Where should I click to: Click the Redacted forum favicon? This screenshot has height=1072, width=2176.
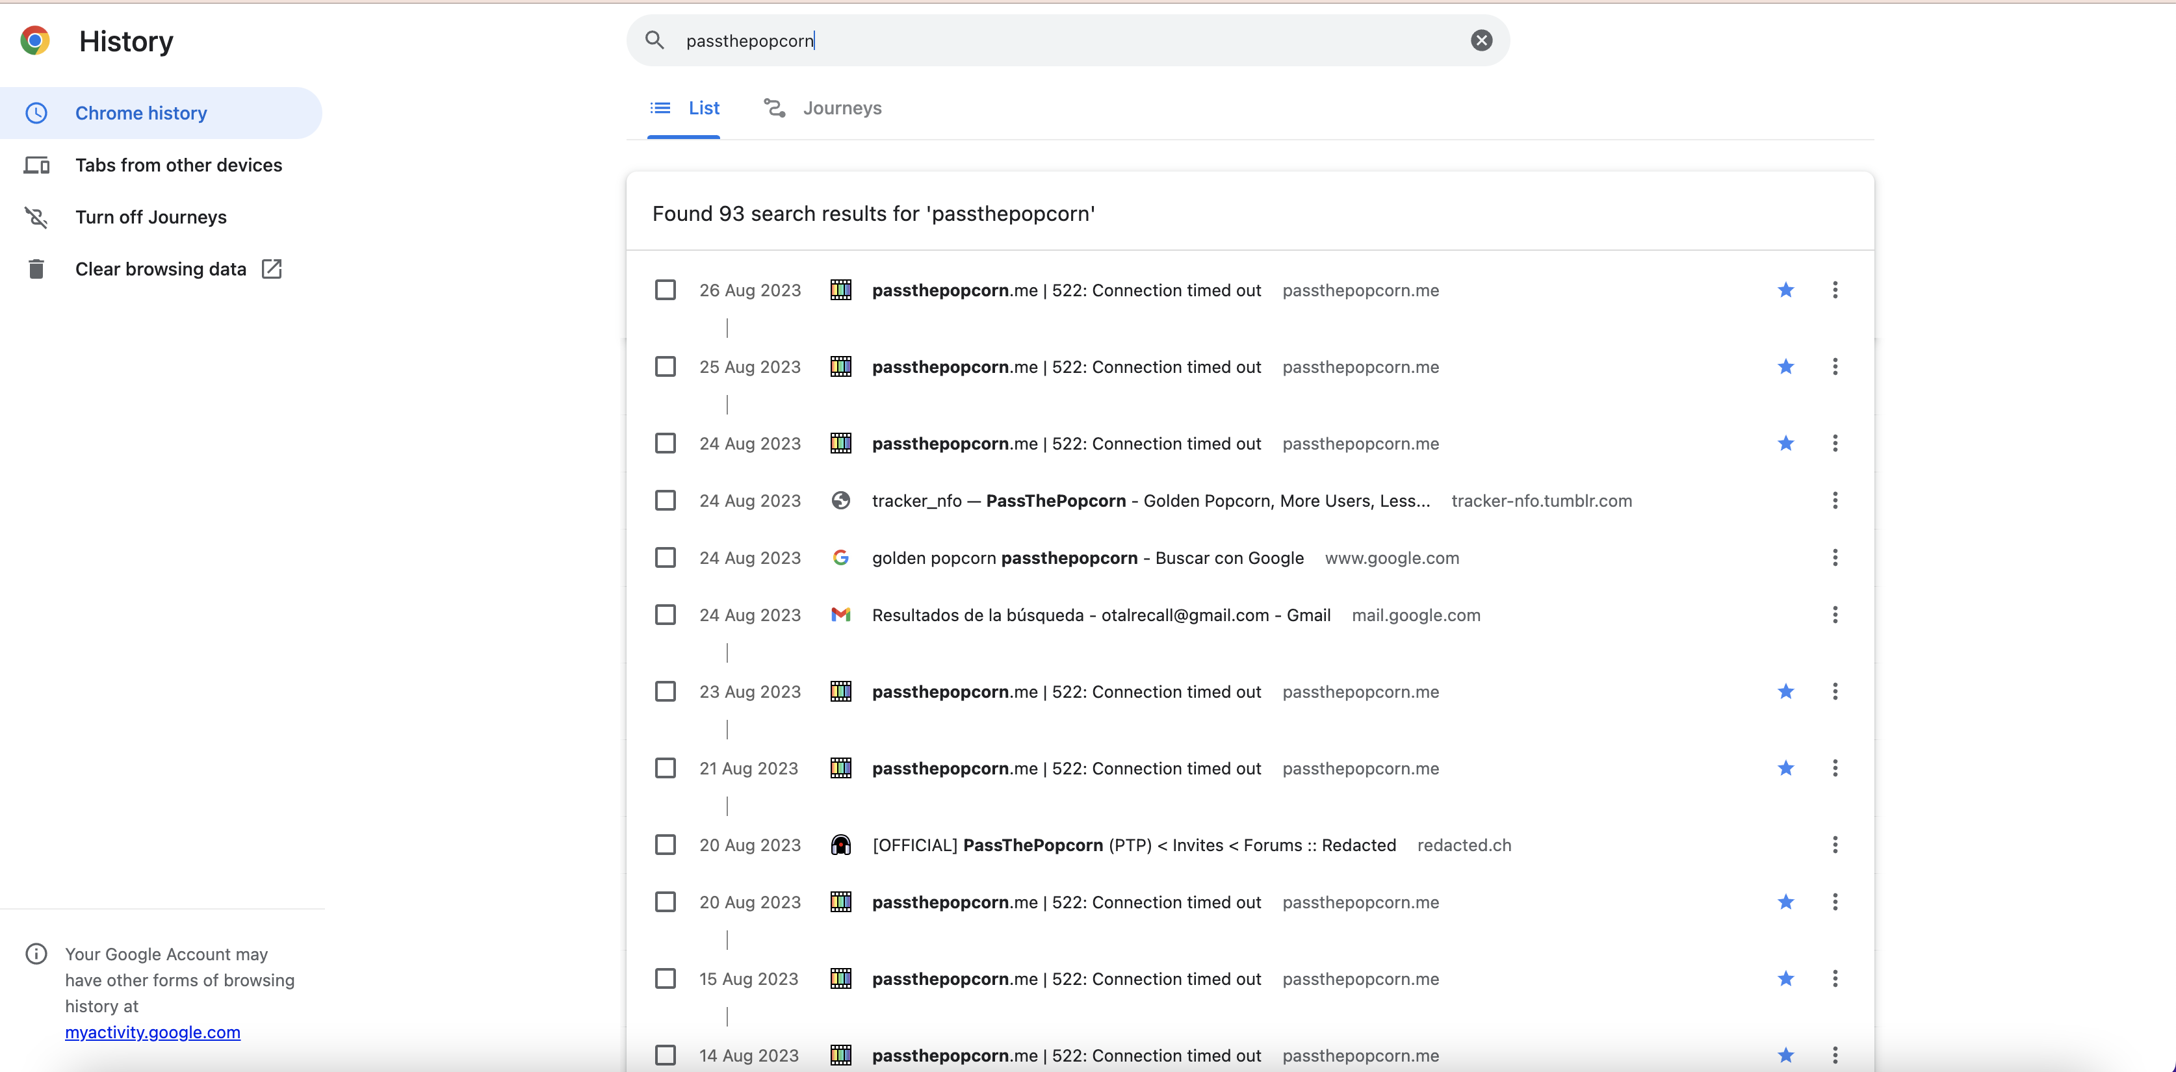(x=840, y=845)
